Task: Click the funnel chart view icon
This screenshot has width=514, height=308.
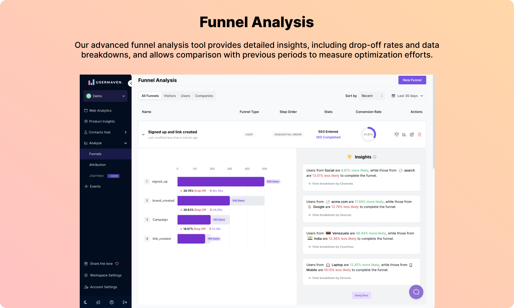Action: [x=404, y=135]
